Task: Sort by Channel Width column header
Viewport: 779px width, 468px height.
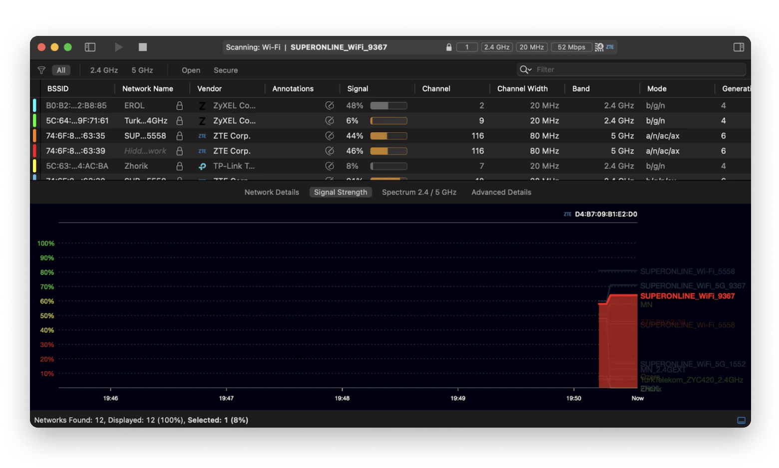Action: 522,88
